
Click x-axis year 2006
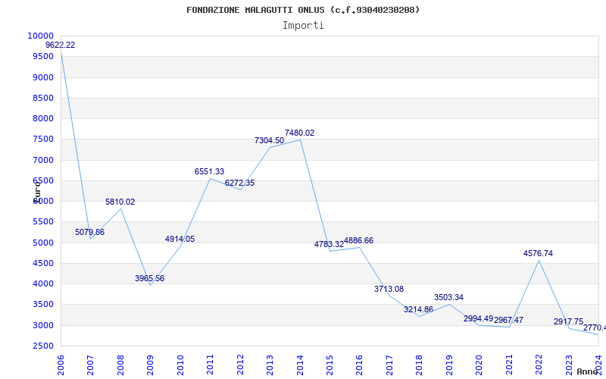pos(61,365)
